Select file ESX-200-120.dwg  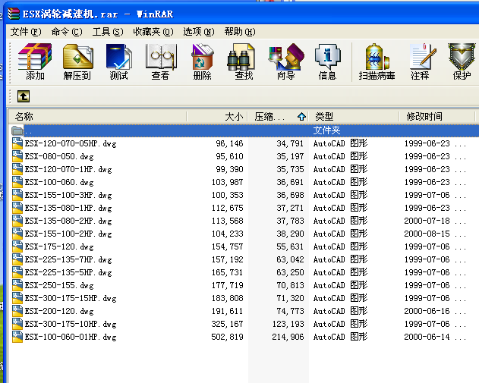59,311
